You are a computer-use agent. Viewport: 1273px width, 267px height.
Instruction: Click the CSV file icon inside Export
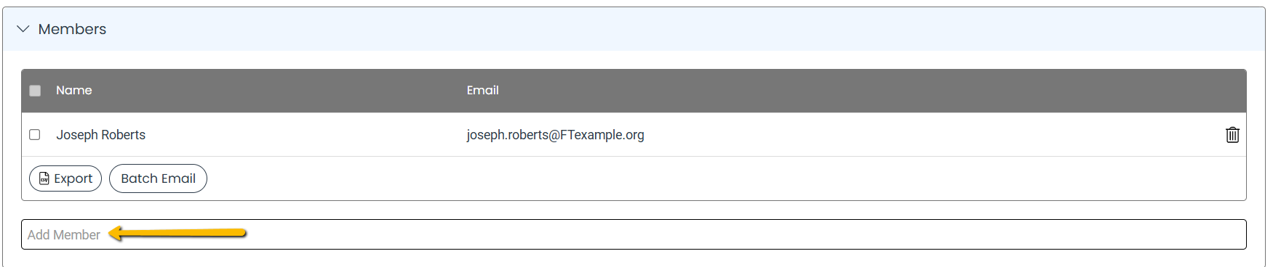[44, 178]
